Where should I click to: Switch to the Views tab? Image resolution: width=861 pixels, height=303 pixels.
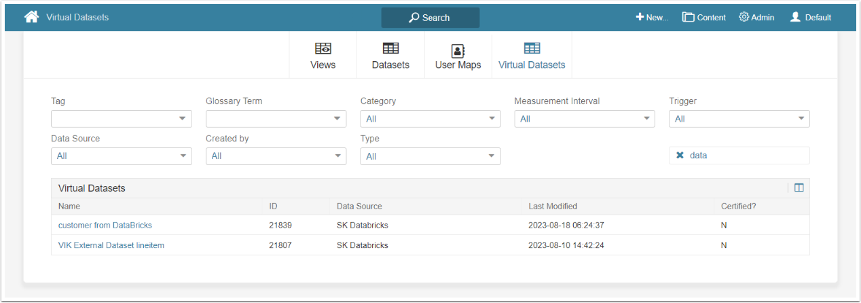click(x=323, y=56)
